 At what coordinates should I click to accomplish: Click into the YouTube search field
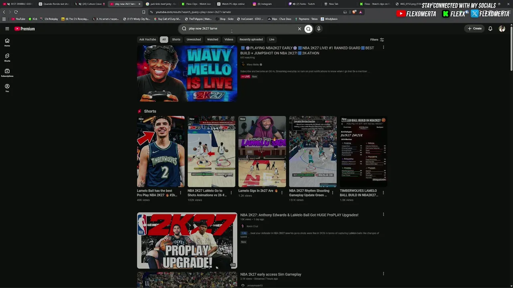pos(240,29)
